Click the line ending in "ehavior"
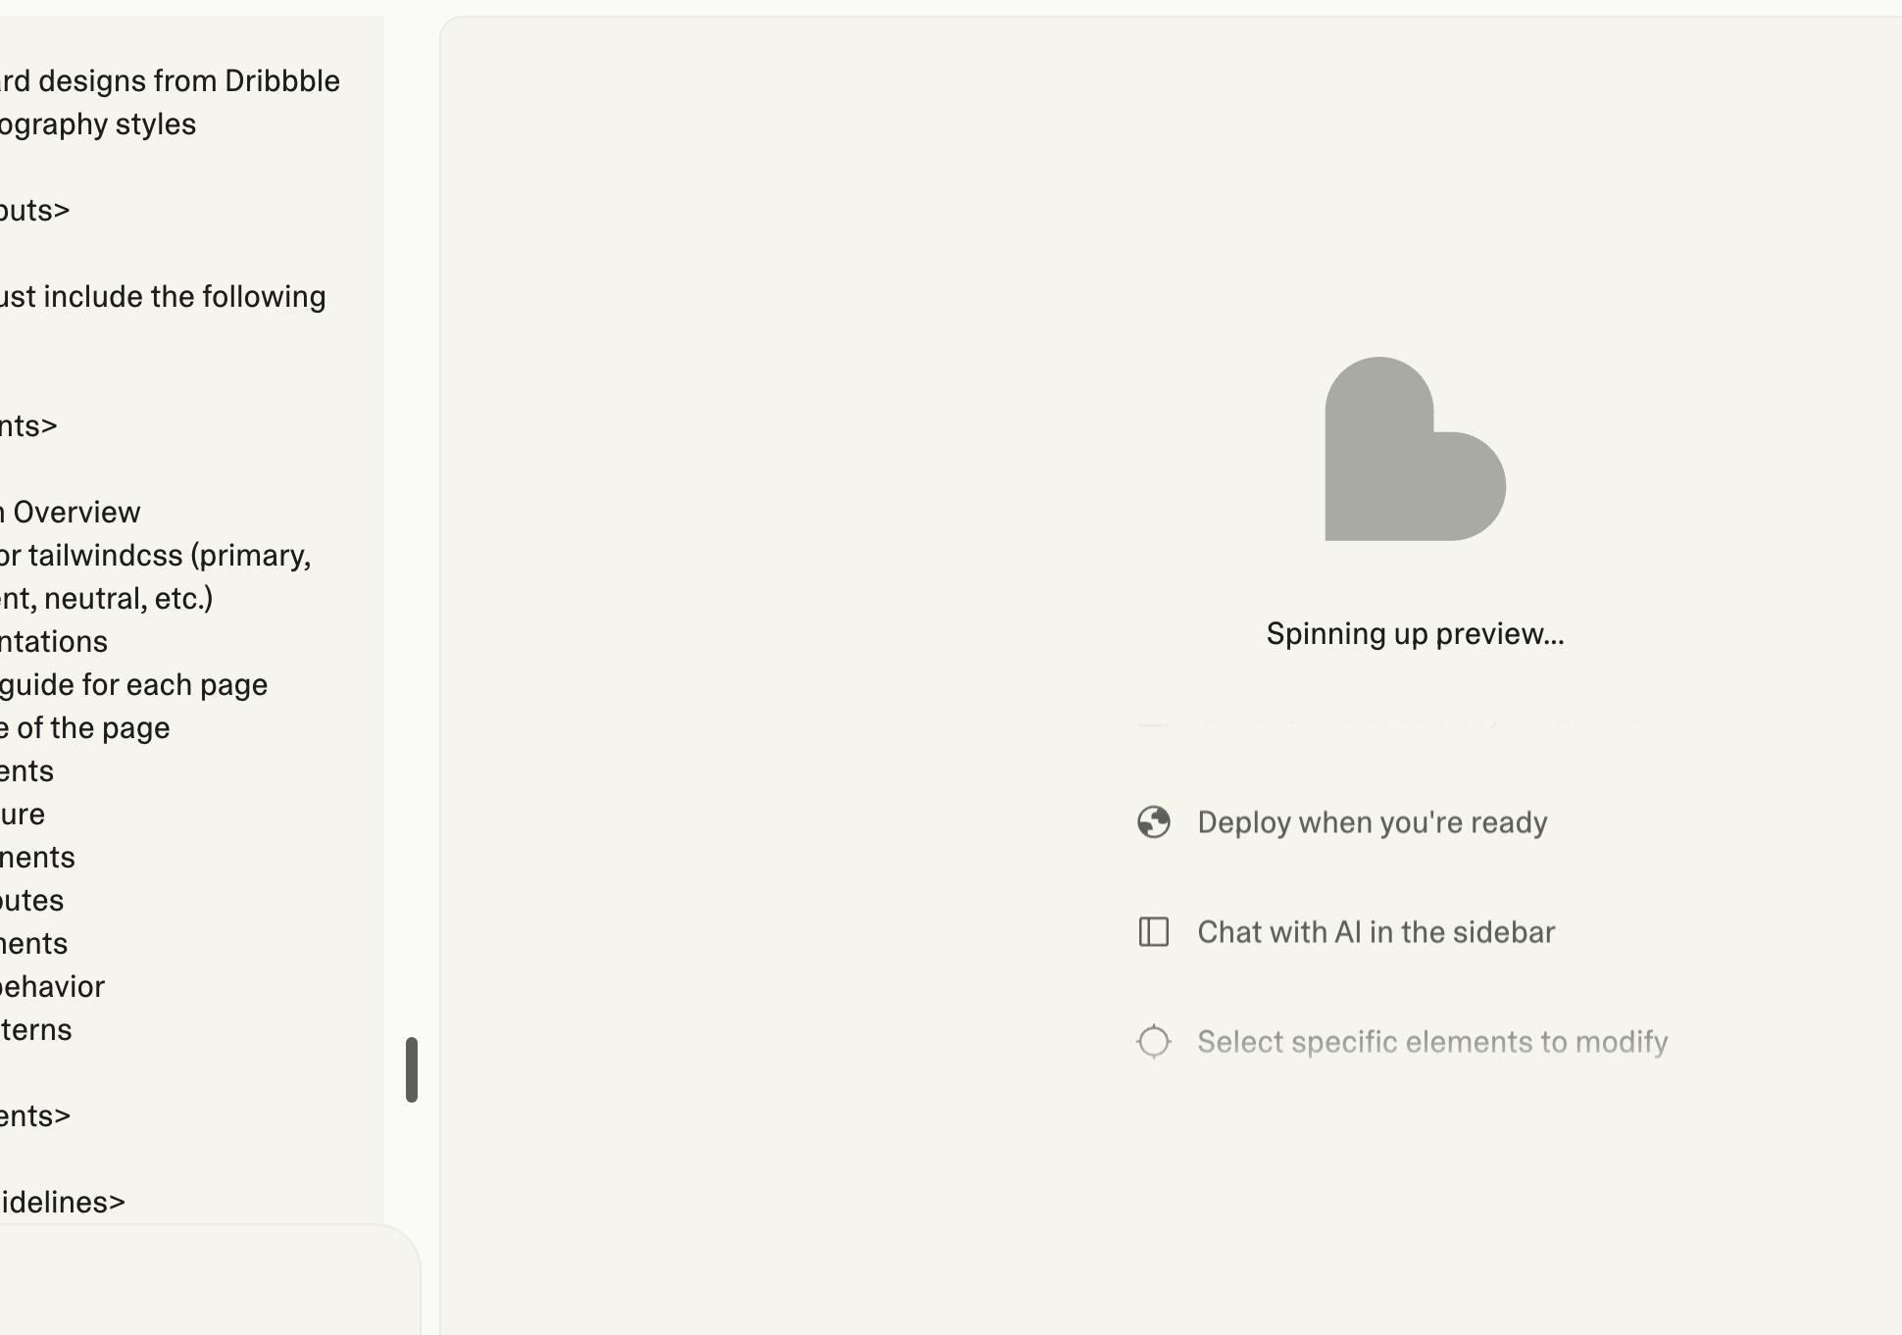1902x1335 pixels. point(53,987)
